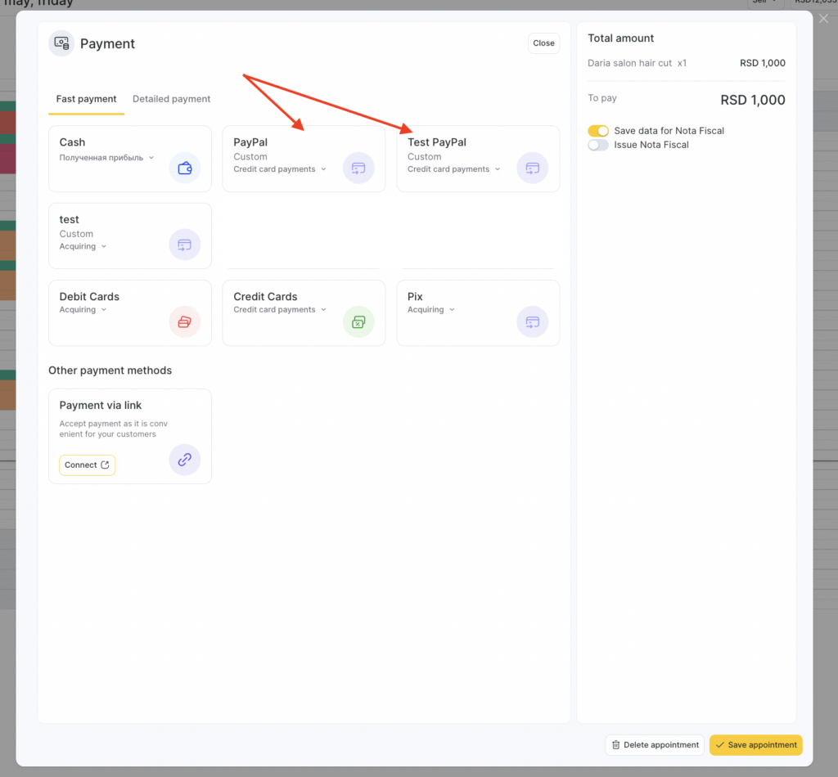Click the Pix payment icon
The height and width of the screenshot is (777, 838).
(x=532, y=322)
